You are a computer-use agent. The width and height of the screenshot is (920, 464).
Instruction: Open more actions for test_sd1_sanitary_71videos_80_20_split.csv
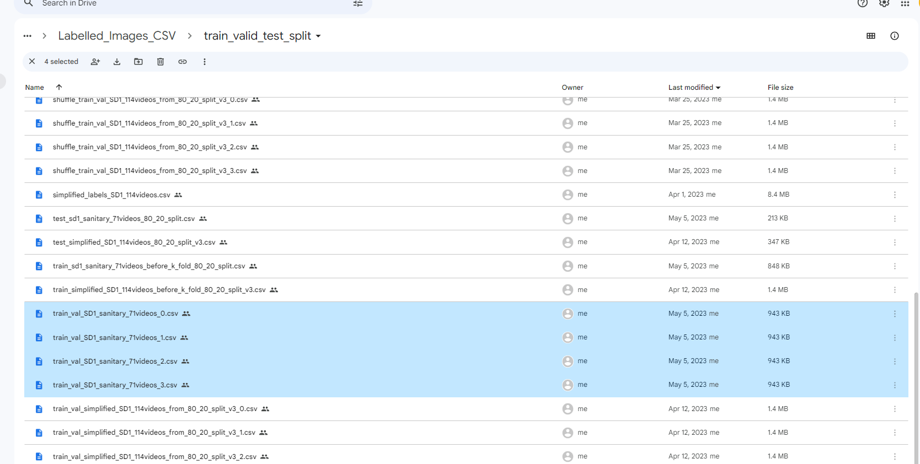[895, 219]
